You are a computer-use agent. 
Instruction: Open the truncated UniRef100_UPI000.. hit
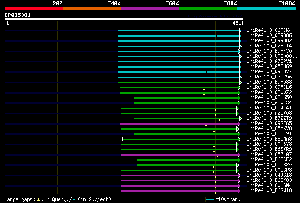tap(272, 56)
